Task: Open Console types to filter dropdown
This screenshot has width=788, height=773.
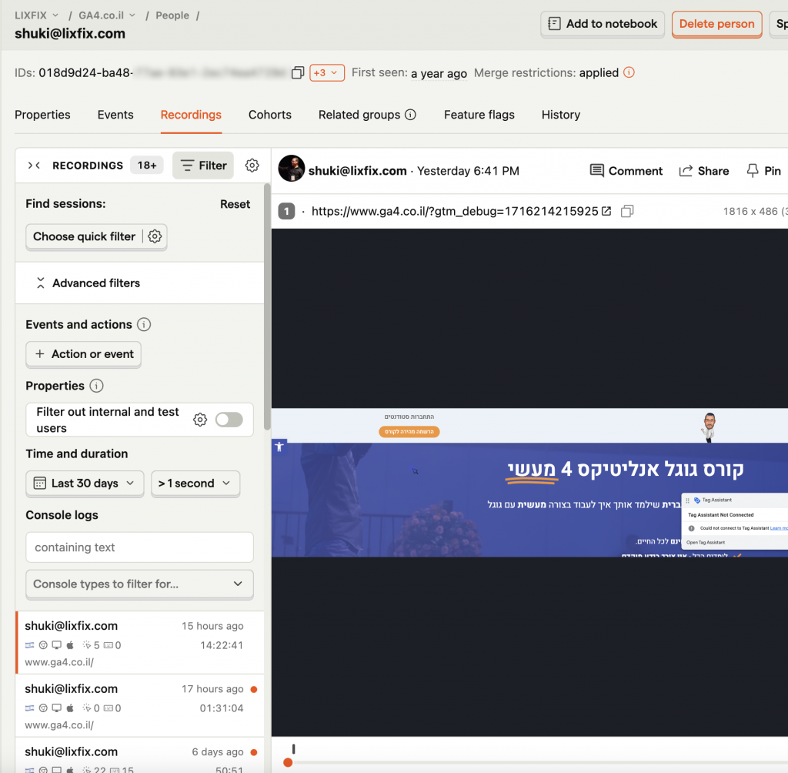Action: 139,584
